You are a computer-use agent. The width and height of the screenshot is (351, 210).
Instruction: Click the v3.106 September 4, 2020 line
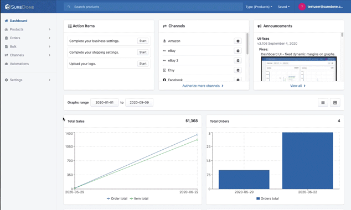(x=277, y=44)
